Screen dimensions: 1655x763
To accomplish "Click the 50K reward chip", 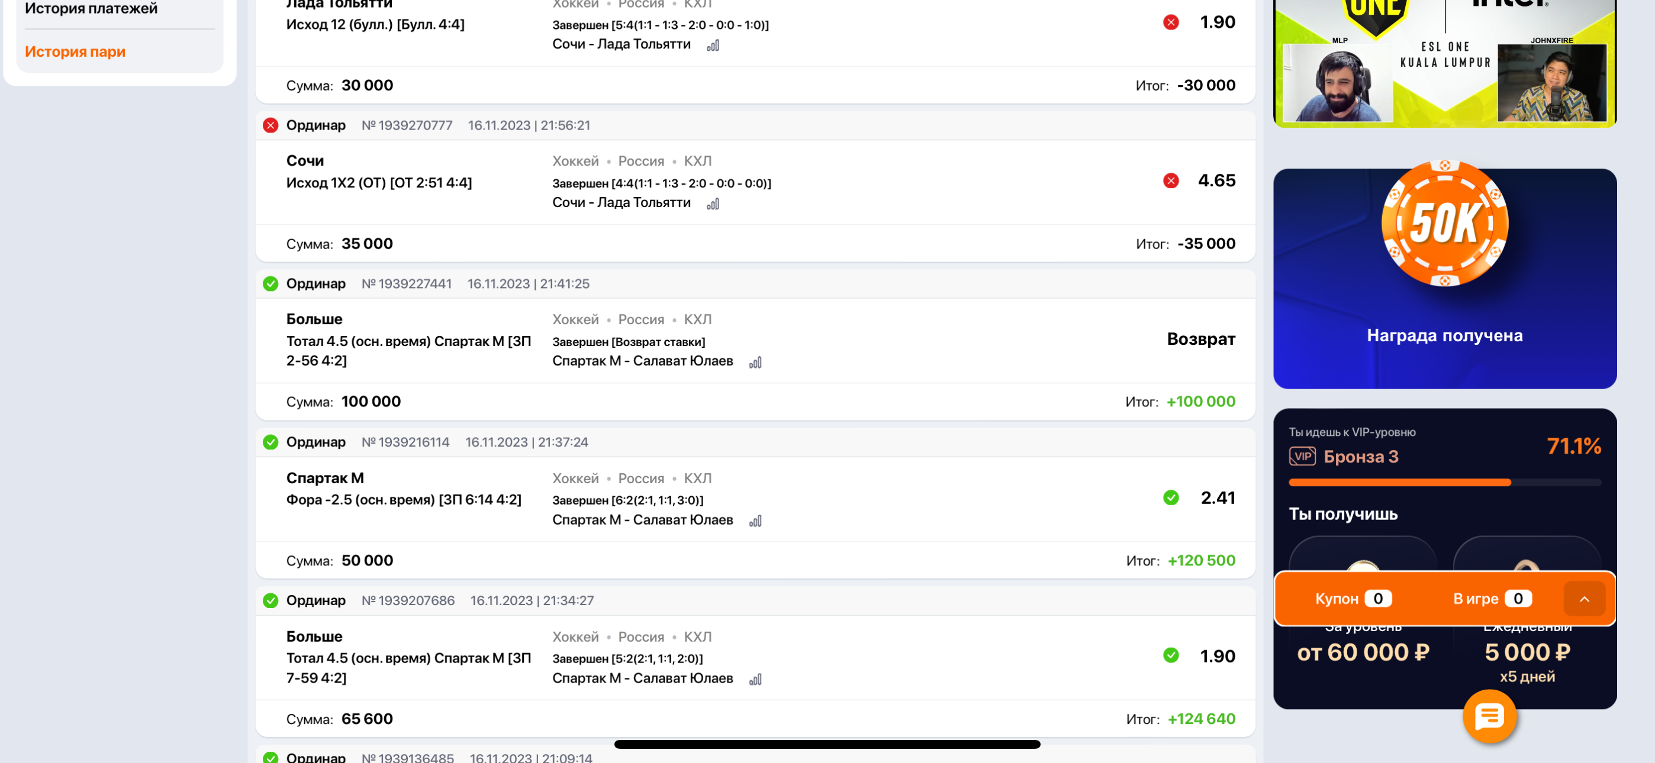I will pos(1444,224).
